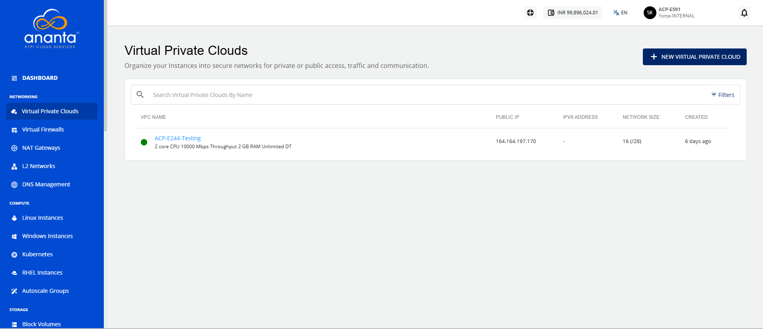This screenshot has width=763, height=329.
Task: Open the support lifebuoy icon
Action: click(x=530, y=13)
